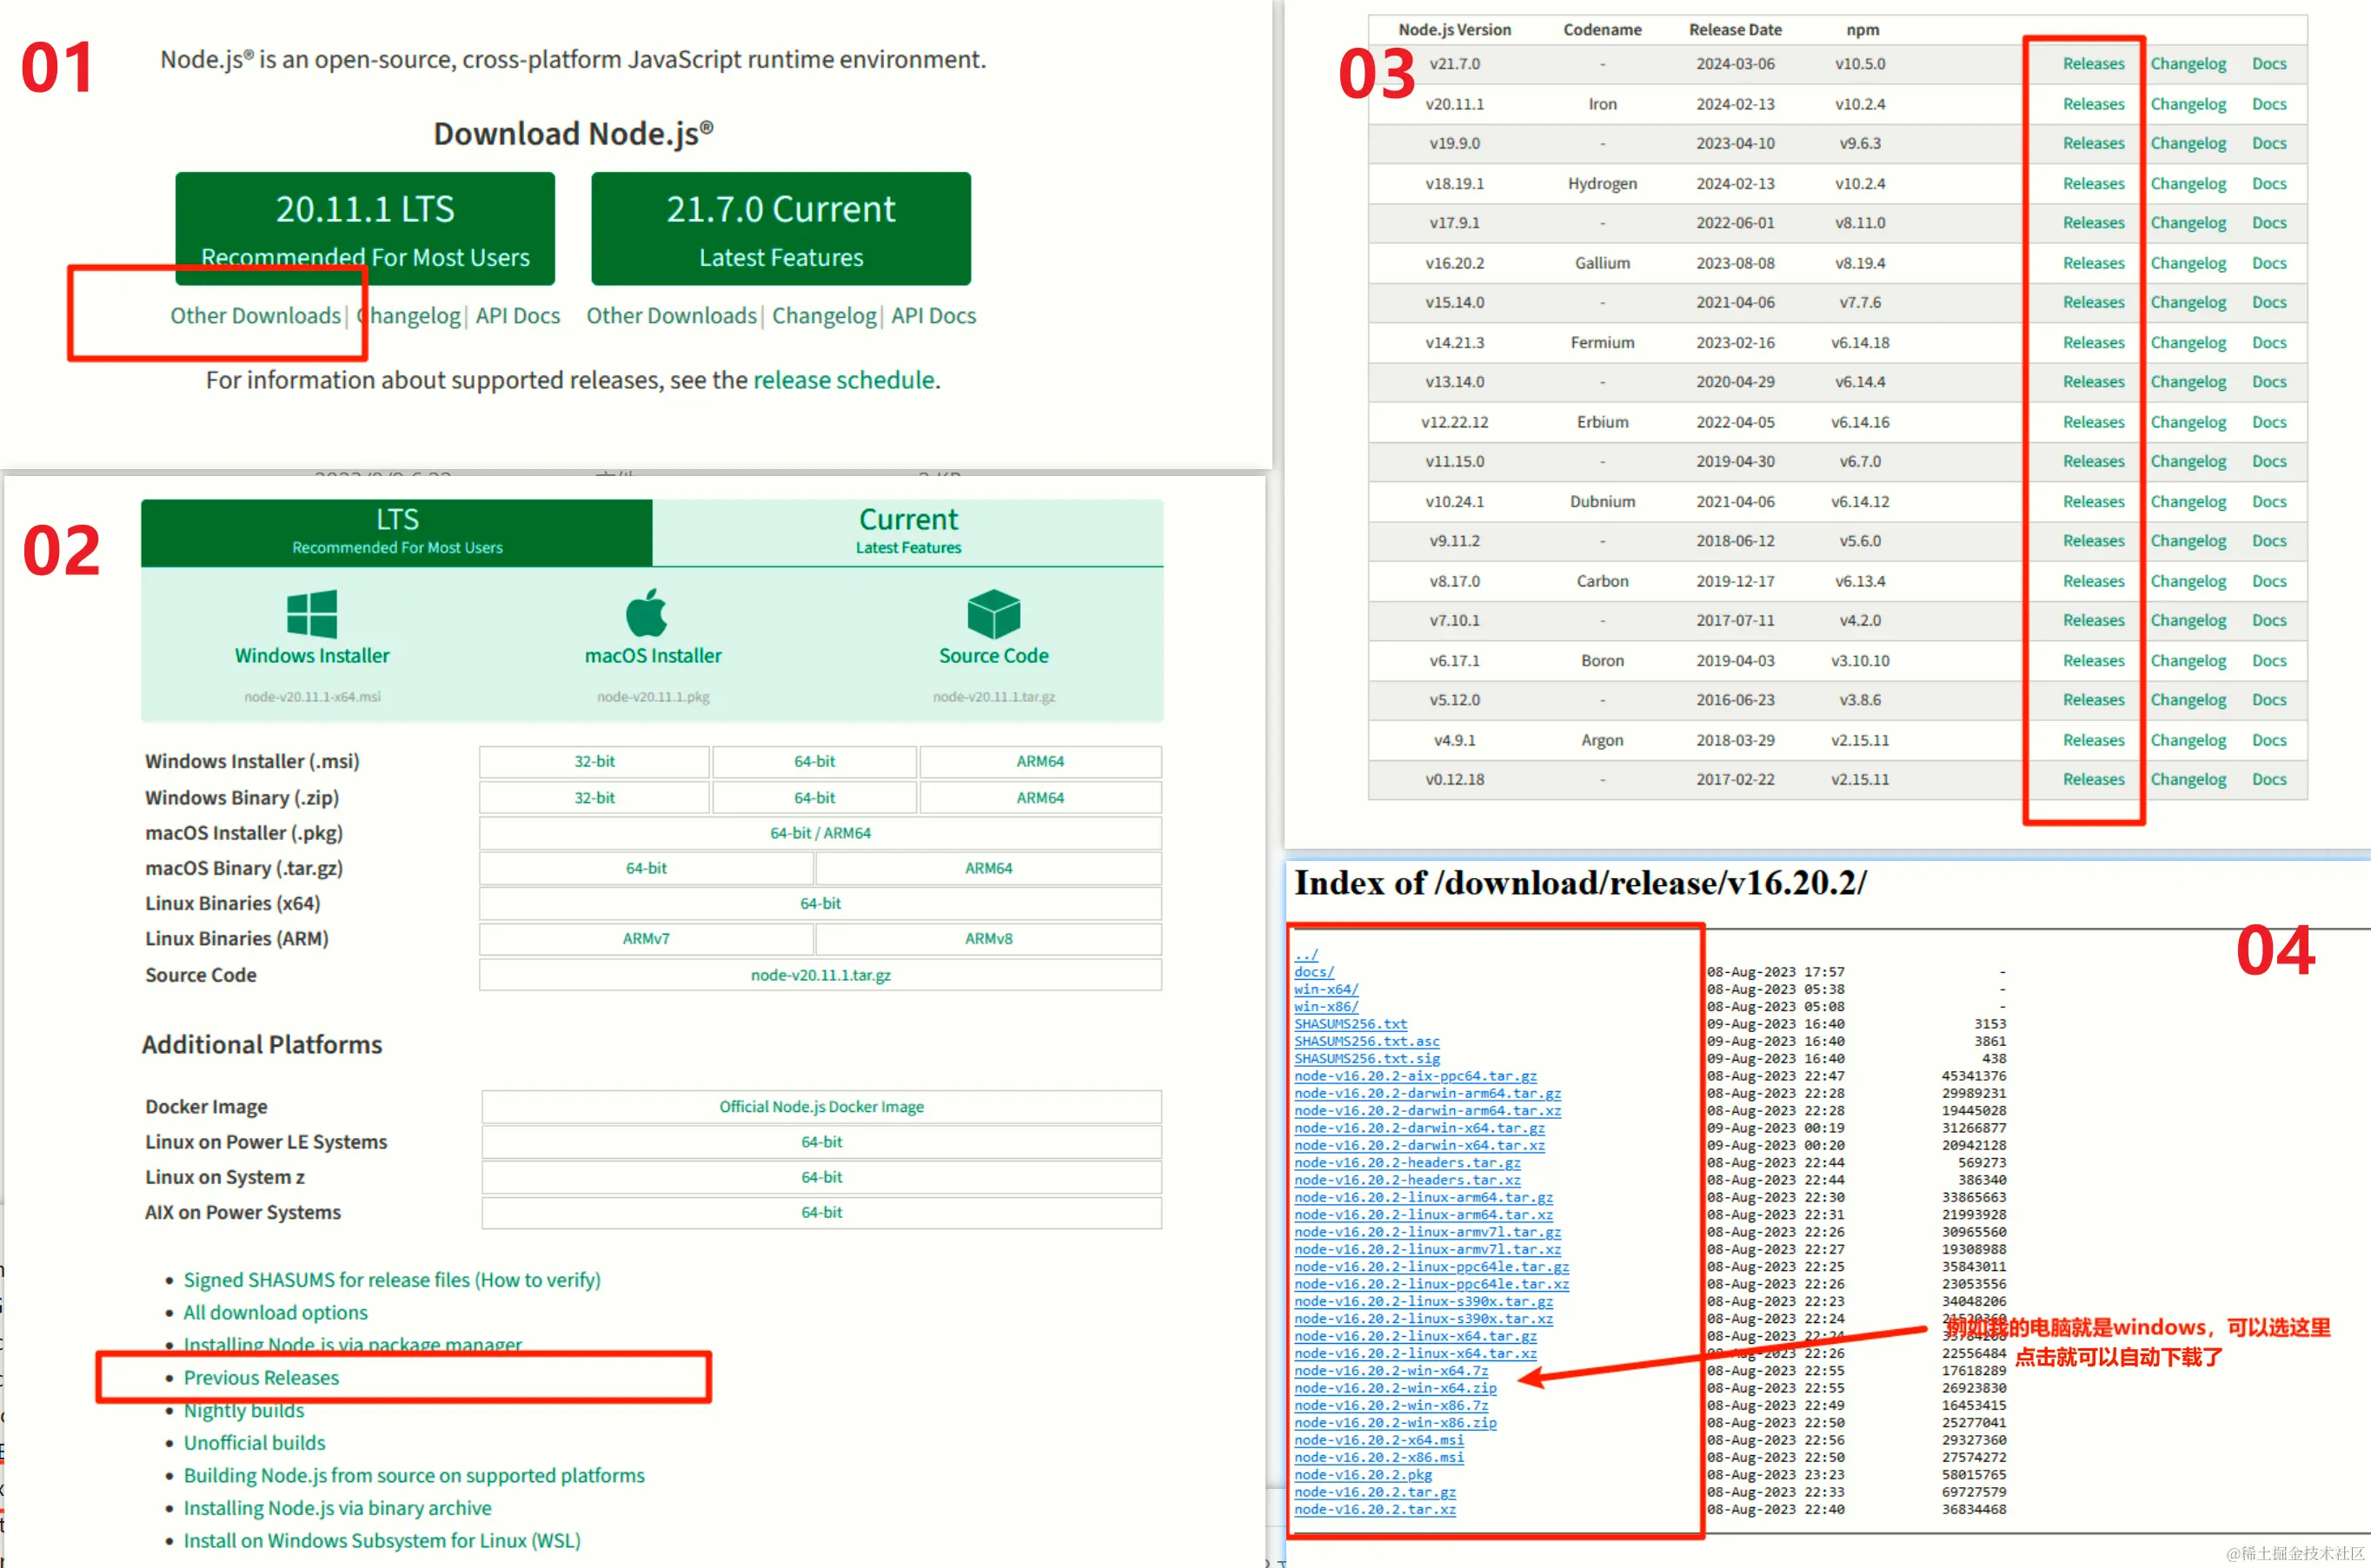2371x1568 pixels.
Task: Click the Source Code cube icon
Action: [x=993, y=613]
